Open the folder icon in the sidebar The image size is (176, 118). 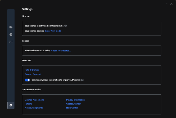11,27
